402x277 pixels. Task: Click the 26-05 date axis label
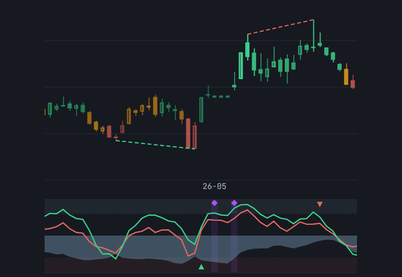pos(214,186)
